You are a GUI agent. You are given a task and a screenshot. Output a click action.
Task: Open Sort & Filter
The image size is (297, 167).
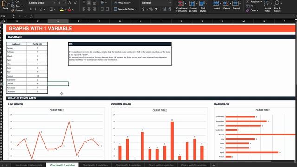(x=267, y=6)
